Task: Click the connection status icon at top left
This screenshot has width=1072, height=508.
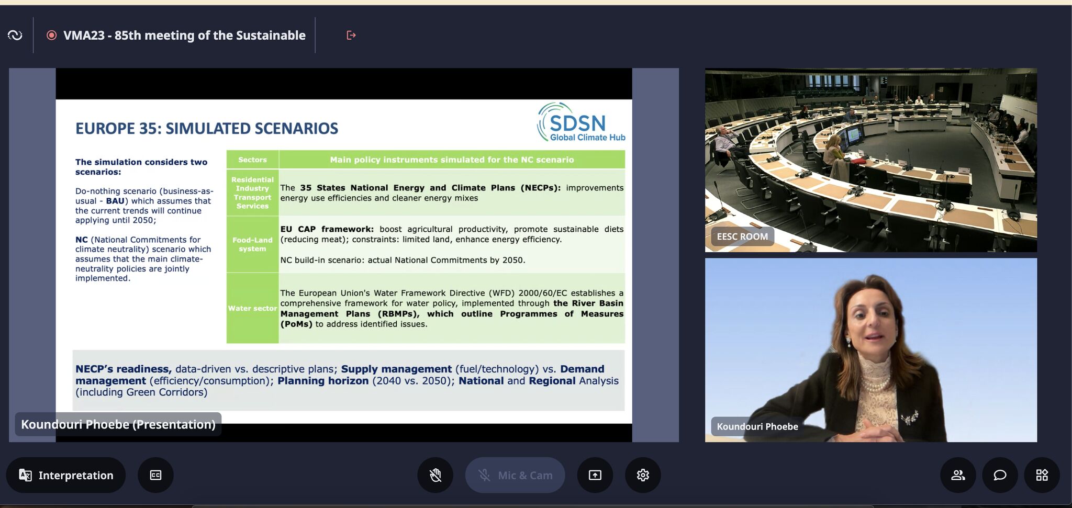Action: [x=15, y=35]
